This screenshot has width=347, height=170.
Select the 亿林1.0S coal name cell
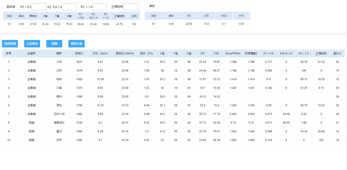59,114
